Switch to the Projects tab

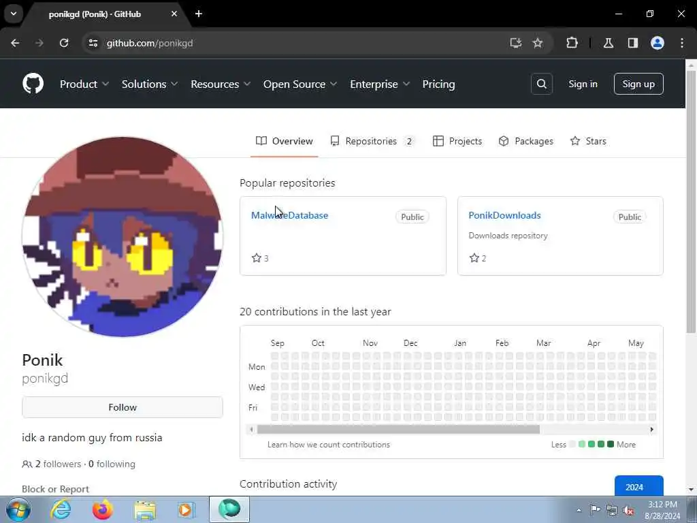457,141
